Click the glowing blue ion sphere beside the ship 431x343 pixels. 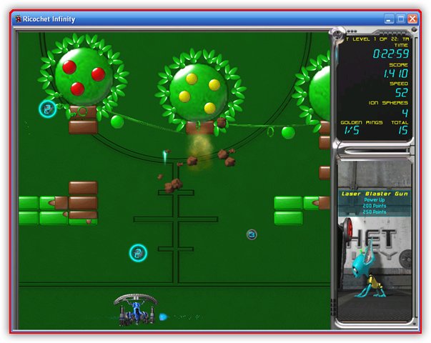click(163, 317)
